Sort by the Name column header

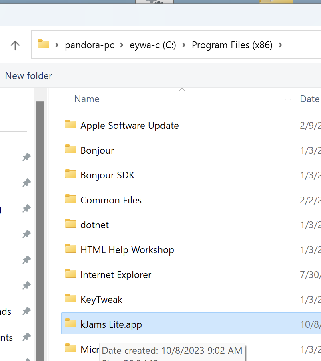pos(87,99)
